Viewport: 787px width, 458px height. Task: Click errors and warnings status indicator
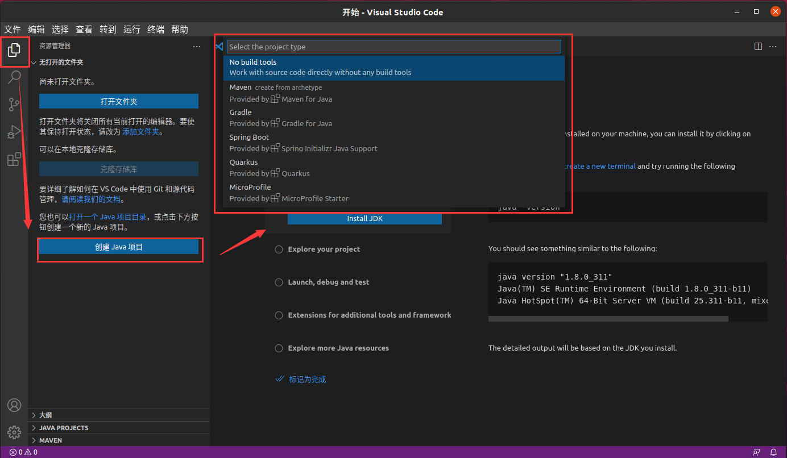pos(23,452)
